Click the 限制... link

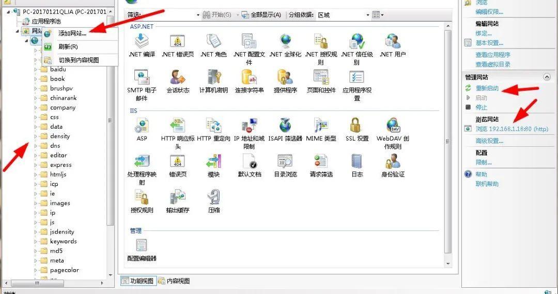[484, 162]
